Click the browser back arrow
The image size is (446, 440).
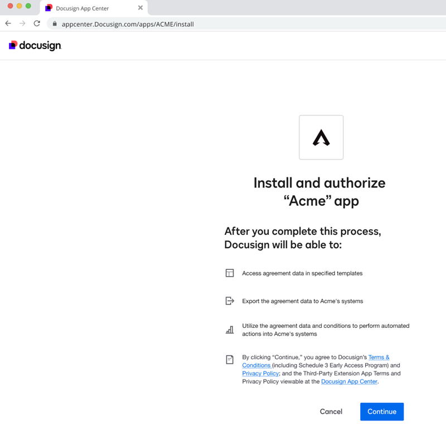8,23
